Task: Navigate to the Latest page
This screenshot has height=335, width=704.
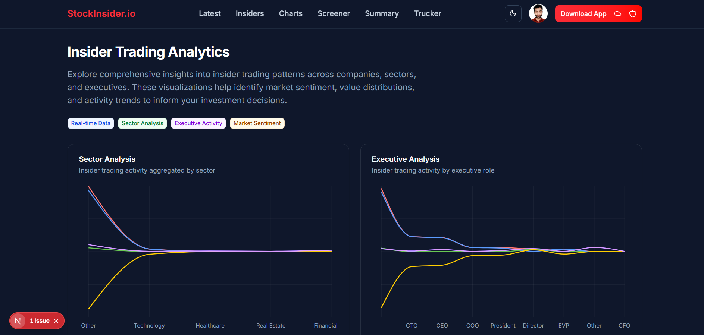Action: [x=210, y=13]
